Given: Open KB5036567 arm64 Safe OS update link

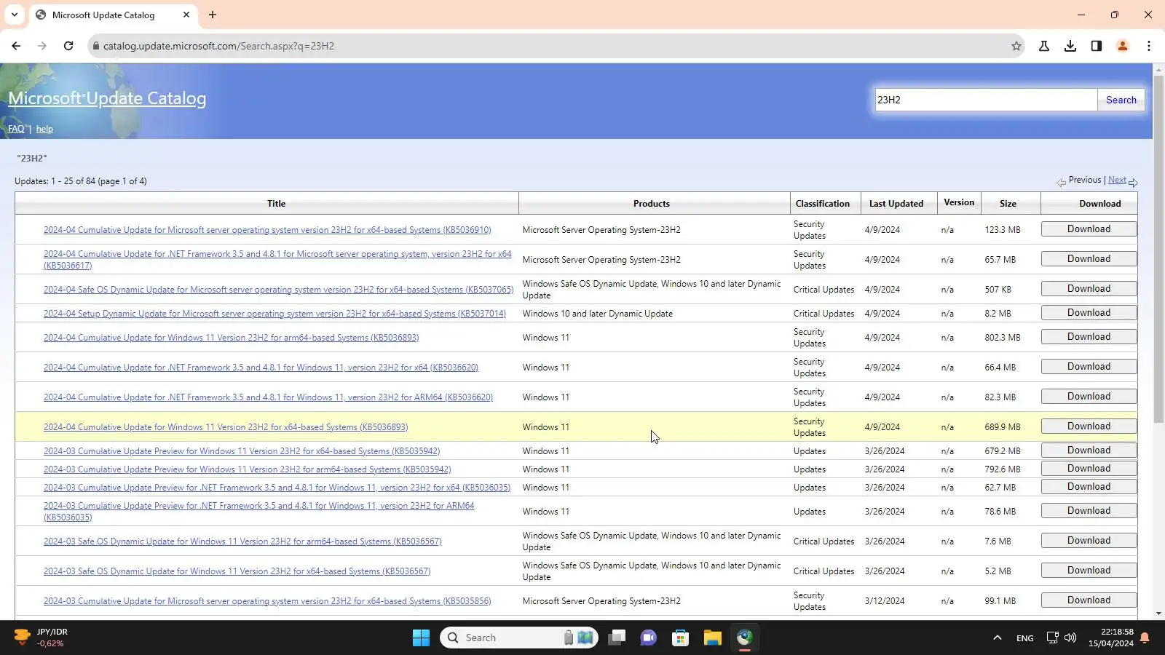Looking at the screenshot, I should pyautogui.click(x=242, y=541).
